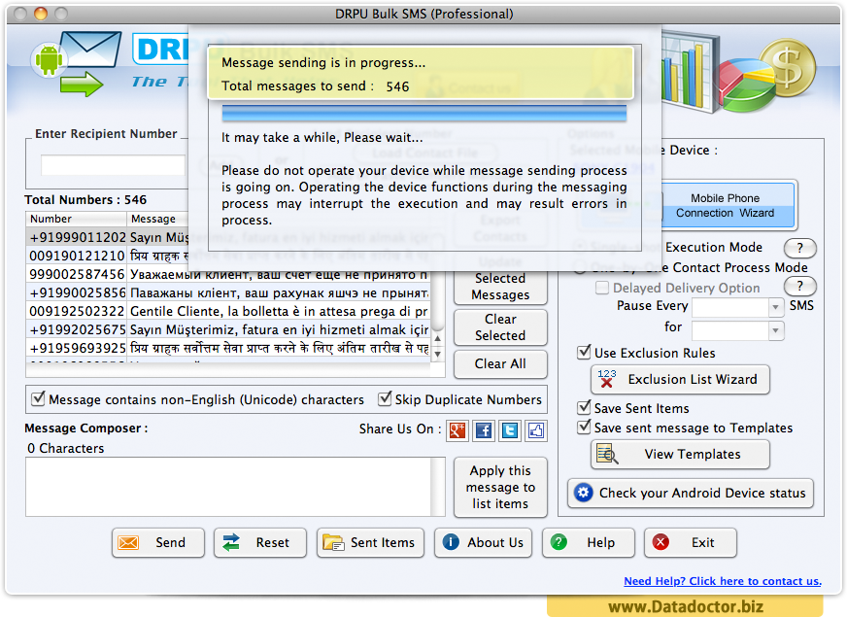Uncheck Use Exclusion Rules
The height and width of the screenshot is (617, 847).
pyautogui.click(x=584, y=353)
